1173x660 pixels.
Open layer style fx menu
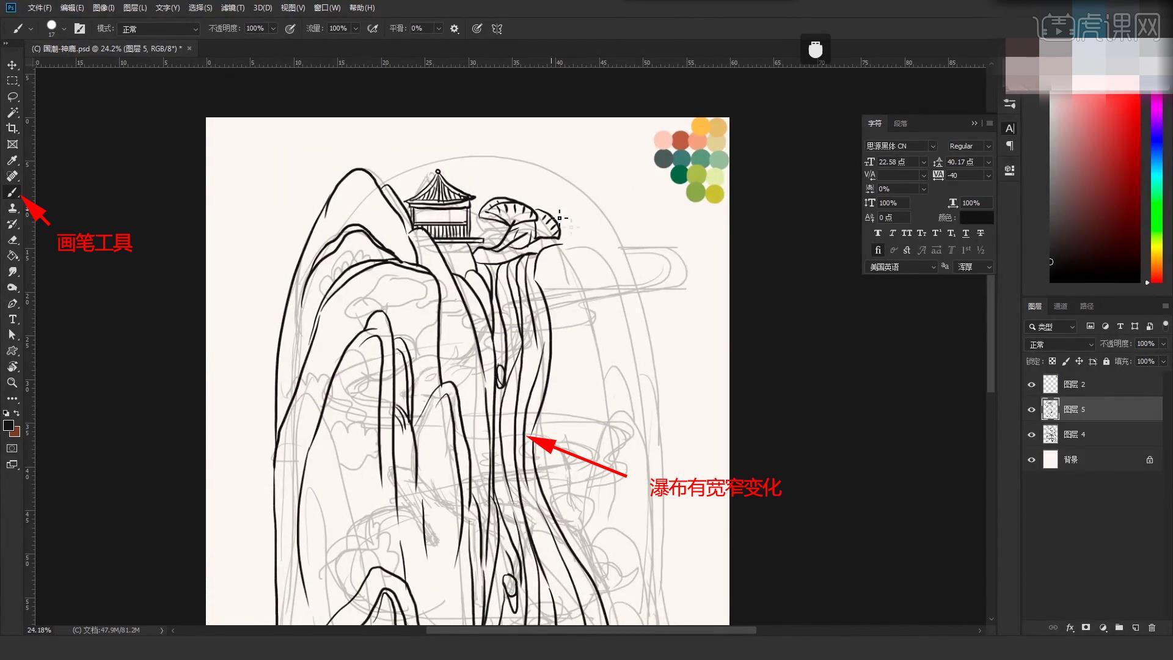point(1070,628)
